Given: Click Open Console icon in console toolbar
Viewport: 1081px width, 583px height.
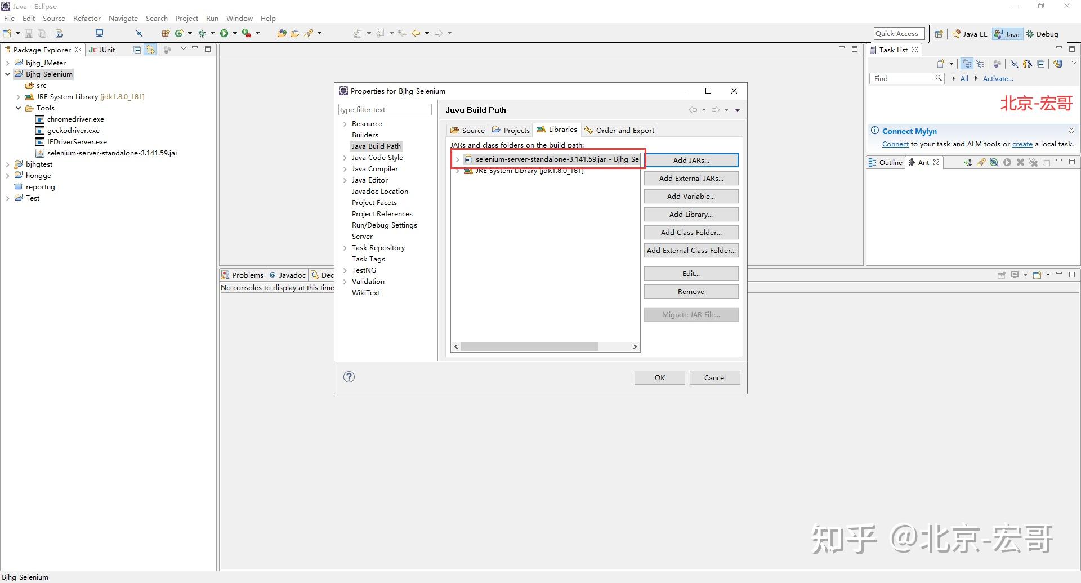Looking at the screenshot, I should (x=1037, y=275).
